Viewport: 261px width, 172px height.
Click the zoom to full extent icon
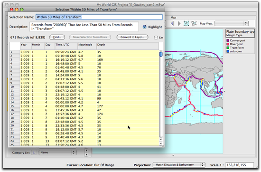click(186, 23)
